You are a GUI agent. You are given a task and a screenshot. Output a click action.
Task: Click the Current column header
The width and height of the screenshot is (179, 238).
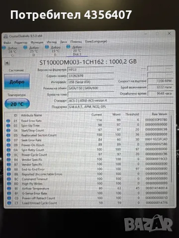point(96,115)
